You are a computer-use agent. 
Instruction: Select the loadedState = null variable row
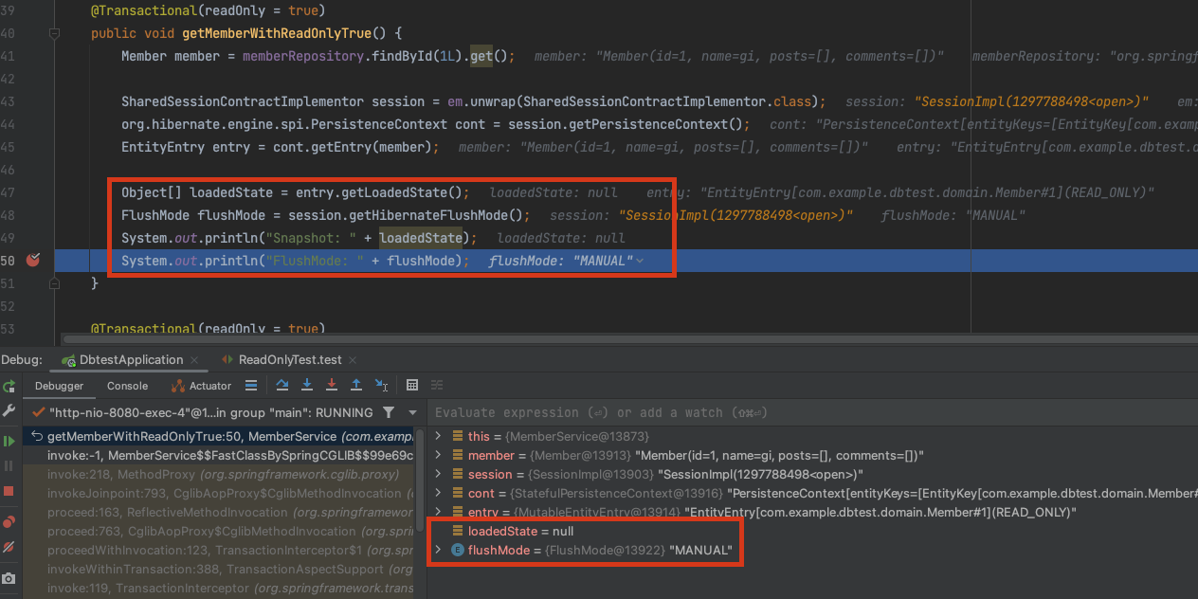click(x=810, y=531)
